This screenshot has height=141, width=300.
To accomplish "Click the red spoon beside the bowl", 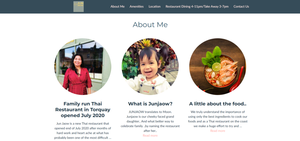I will (x=237, y=79).
